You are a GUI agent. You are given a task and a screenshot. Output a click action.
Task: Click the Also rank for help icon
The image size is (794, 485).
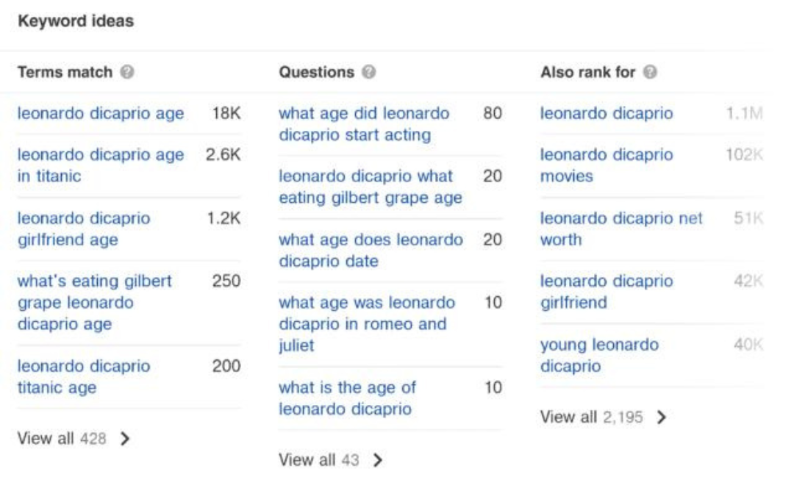tap(649, 73)
